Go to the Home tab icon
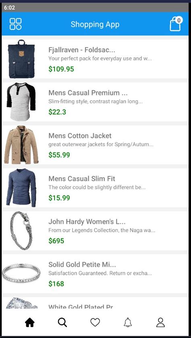Screen dimensions: 191x338 pos(30,323)
